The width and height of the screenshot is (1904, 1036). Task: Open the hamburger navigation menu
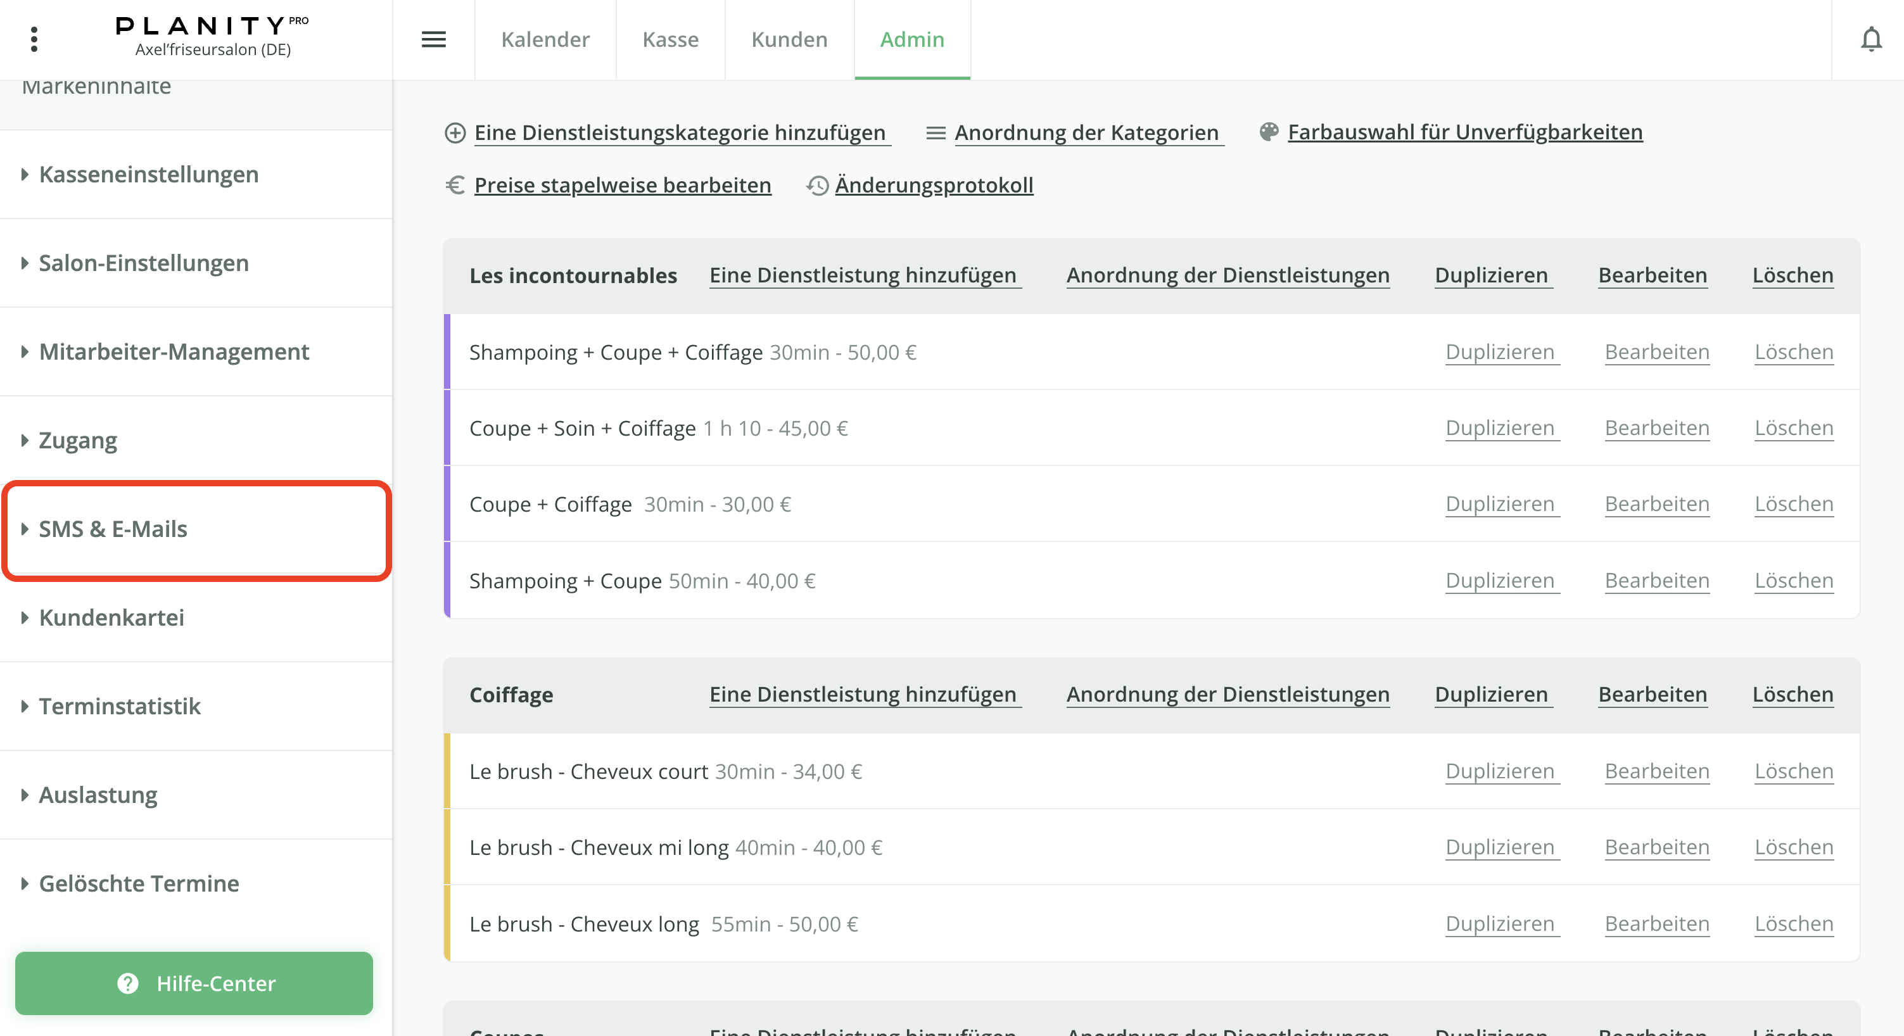click(x=434, y=39)
